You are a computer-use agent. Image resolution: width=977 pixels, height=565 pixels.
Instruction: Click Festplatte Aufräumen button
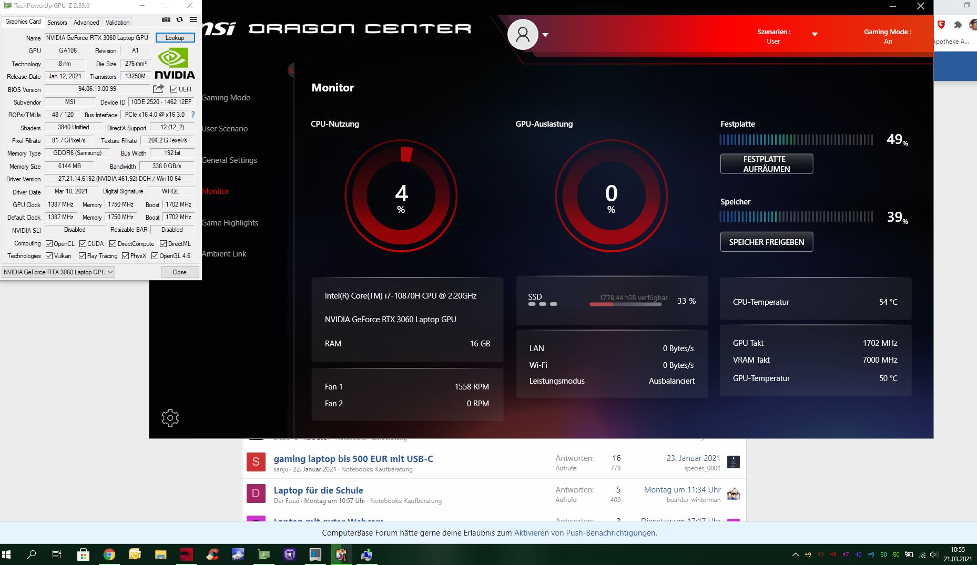coord(767,164)
